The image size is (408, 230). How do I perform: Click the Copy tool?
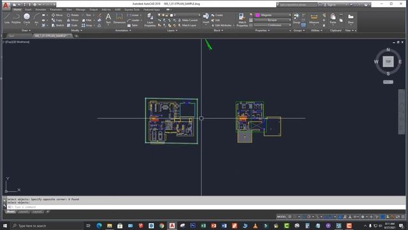[57, 20]
